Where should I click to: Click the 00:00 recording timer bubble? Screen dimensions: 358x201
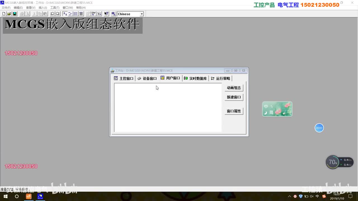[319, 128]
